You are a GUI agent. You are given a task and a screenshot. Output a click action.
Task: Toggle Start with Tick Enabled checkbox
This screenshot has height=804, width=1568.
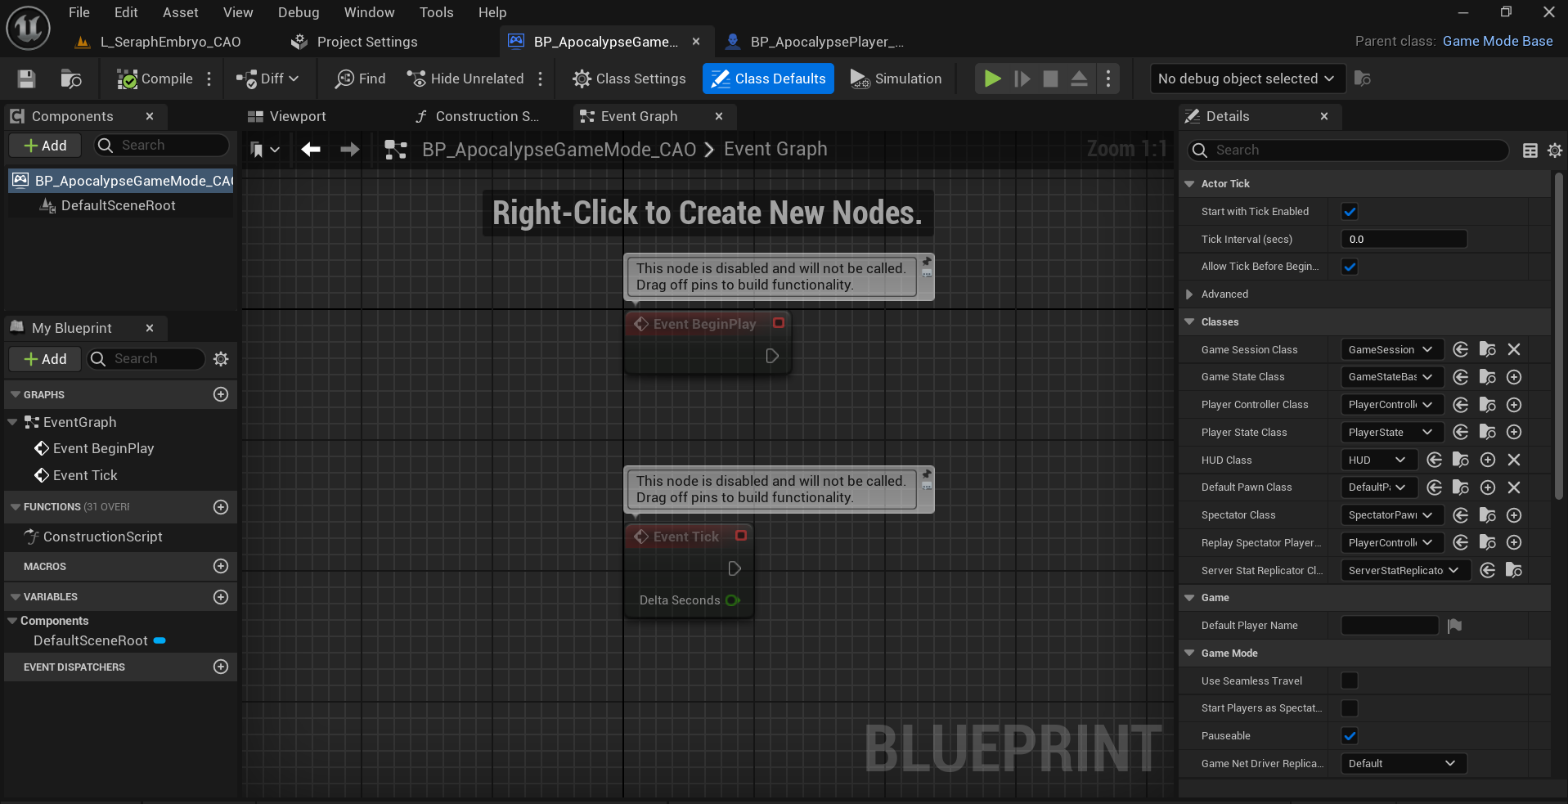coord(1350,212)
